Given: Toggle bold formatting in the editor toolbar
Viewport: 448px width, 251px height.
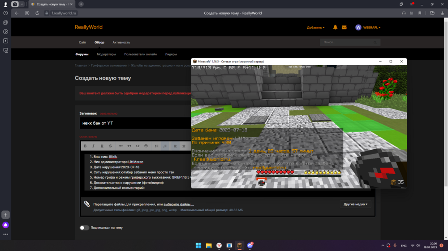Looking at the screenshot, I should [x=85, y=146].
